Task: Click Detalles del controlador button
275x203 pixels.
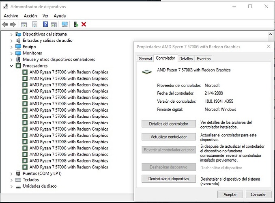Action: click(x=169, y=124)
